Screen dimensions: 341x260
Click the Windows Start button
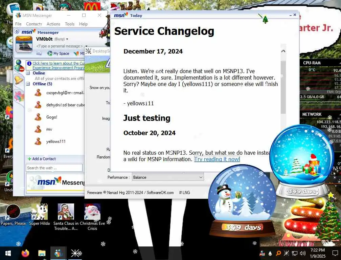tap(8, 253)
